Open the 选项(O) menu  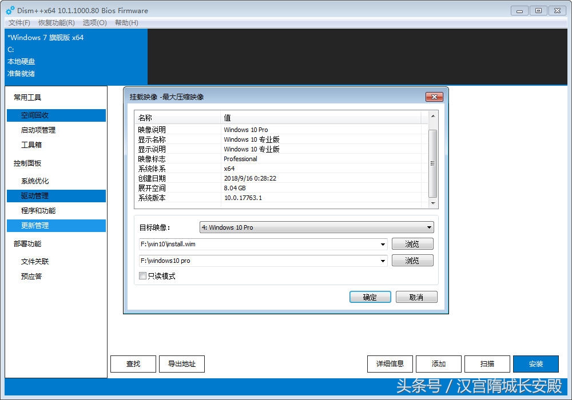coord(95,23)
